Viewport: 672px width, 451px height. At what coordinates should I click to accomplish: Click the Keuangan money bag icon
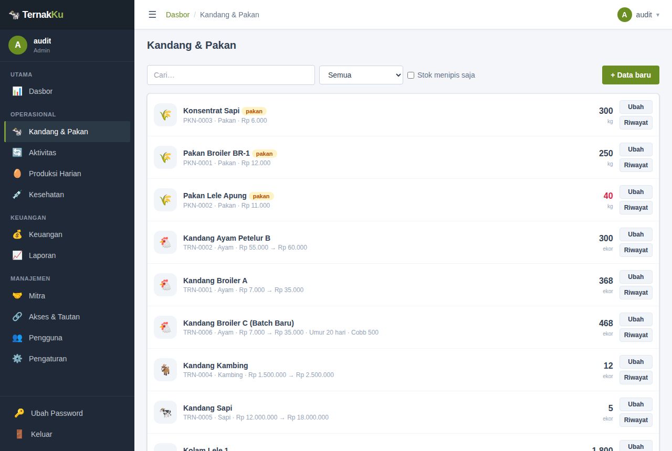point(17,234)
